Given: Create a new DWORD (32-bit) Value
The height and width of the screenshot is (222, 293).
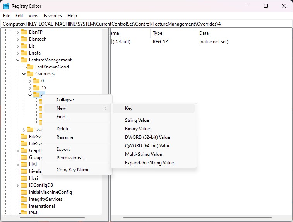Looking at the screenshot, I should click(x=154, y=137).
